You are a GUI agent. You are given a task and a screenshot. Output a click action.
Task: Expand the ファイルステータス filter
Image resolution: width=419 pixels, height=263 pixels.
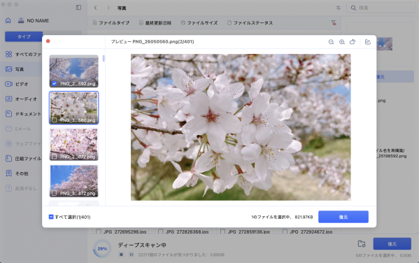[x=250, y=23]
